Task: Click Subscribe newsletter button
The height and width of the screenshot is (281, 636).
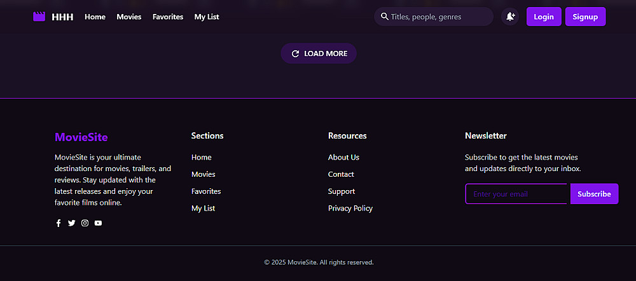Action: click(594, 194)
